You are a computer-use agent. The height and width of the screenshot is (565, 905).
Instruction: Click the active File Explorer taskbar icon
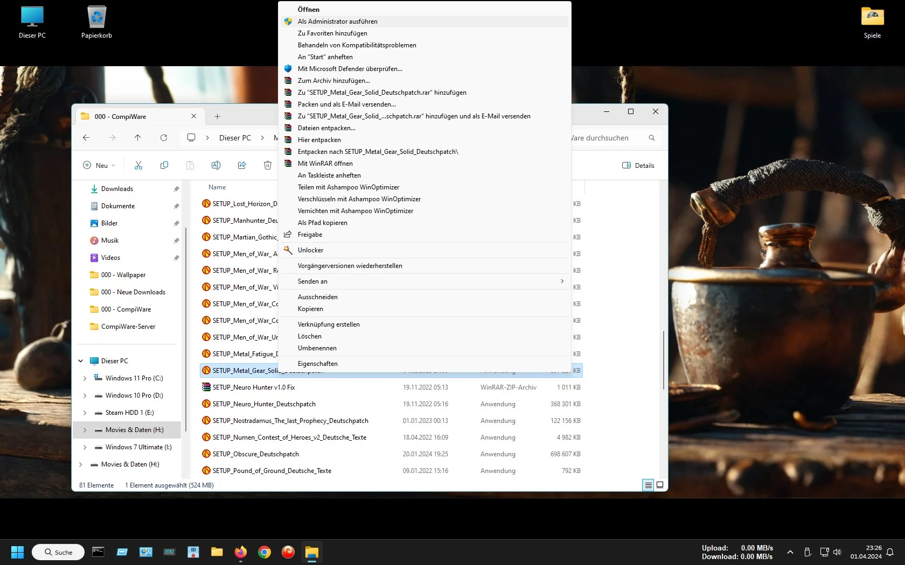click(x=312, y=552)
